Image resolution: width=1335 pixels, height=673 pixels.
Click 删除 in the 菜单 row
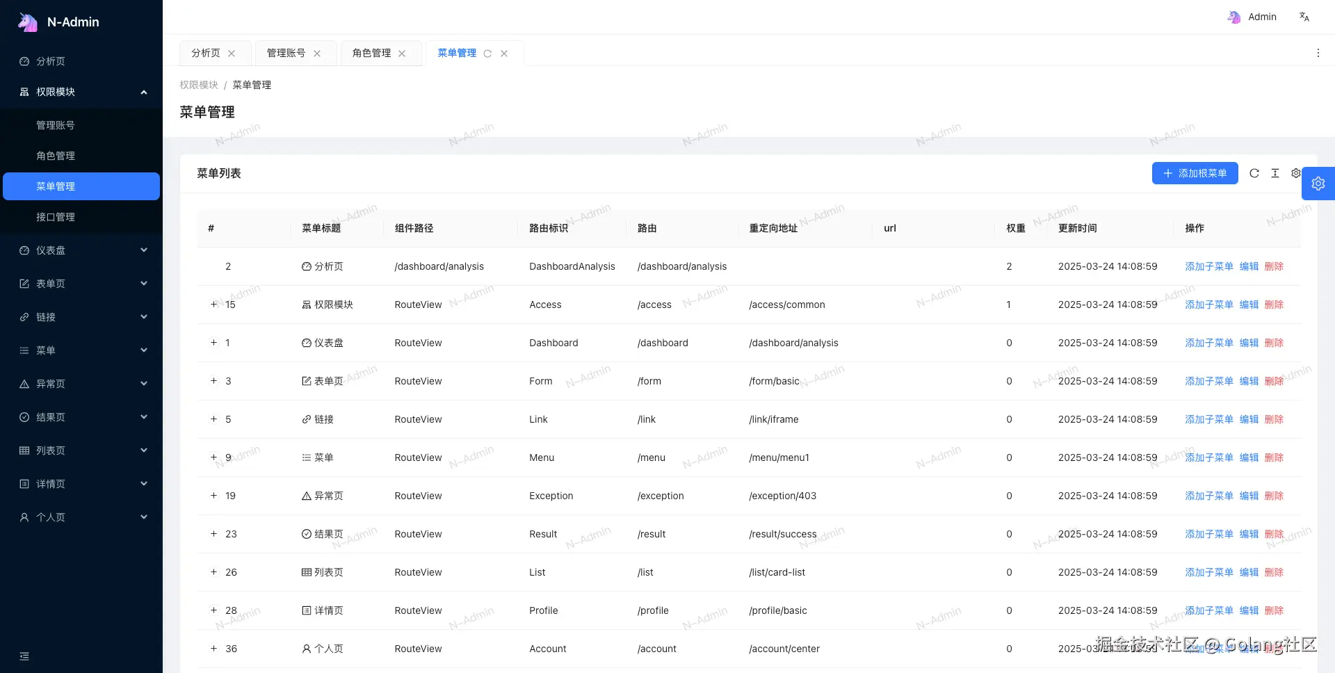click(x=1274, y=457)
